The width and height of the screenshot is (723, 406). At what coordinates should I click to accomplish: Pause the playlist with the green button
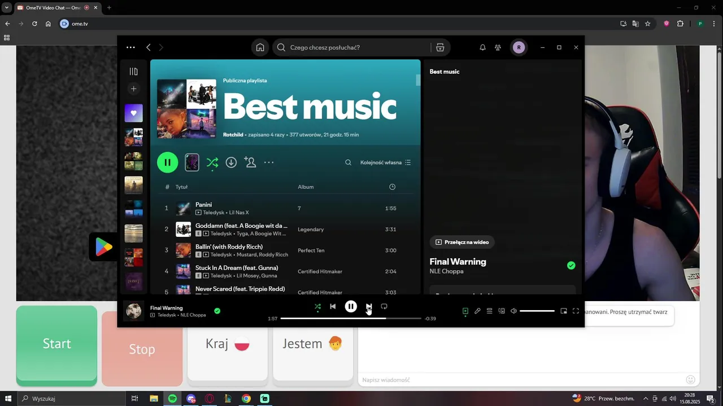[x=167, y=162]
